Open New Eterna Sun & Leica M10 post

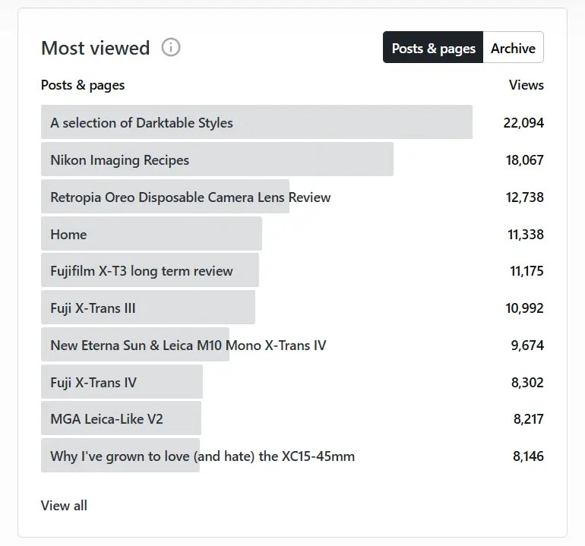(x=188, y=346)
